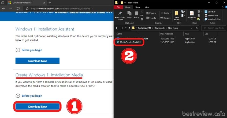Click Select none in Explorer ribbon
The height and width of the screenshot is (118, 227).
pyautogui.click(x=211, y=15)
